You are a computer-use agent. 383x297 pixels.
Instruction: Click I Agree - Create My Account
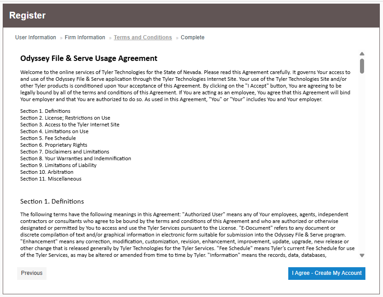pos(327,273)
